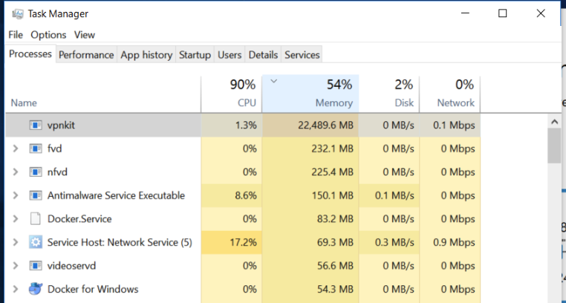Click the Service Host gear icon

click(x=36, y=242)
